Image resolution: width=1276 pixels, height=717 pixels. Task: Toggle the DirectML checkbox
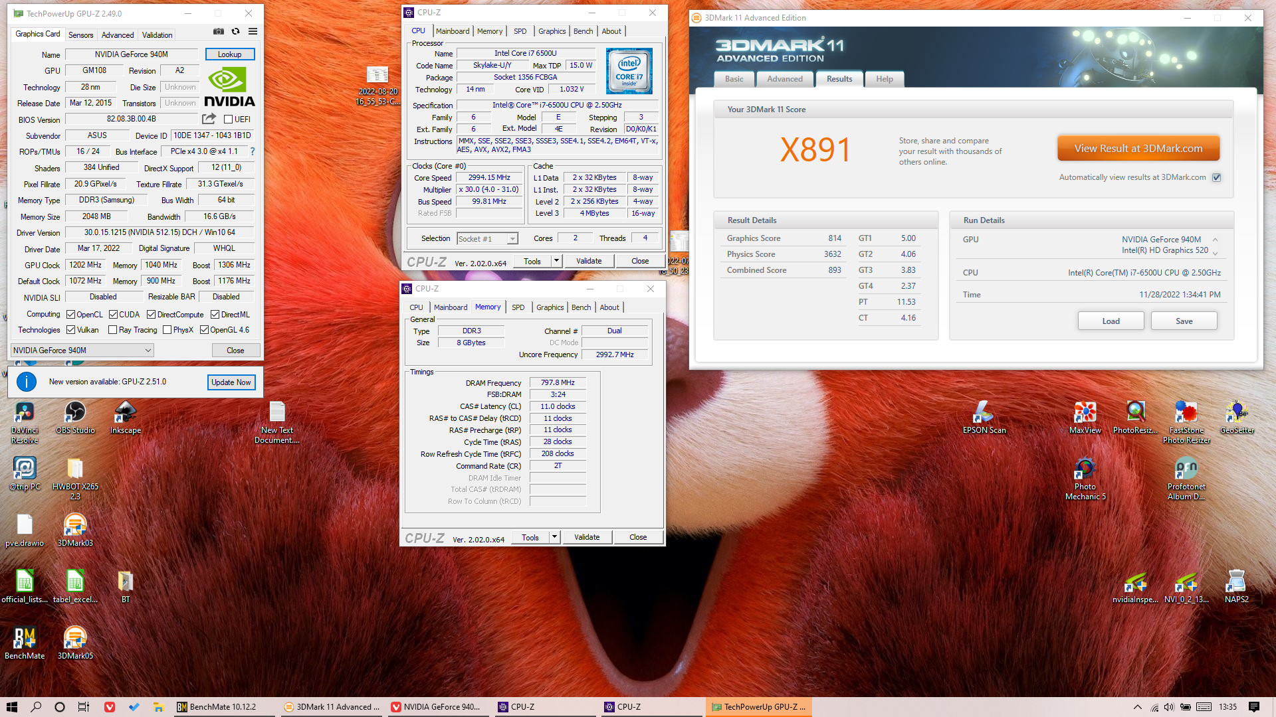pyautogui.click(x=215, y=315)
